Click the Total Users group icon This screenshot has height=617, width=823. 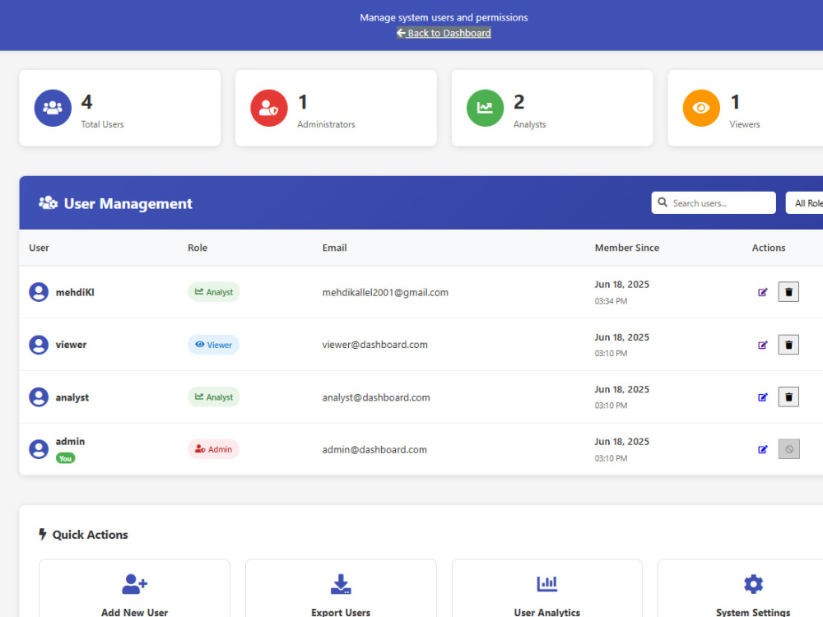[53, 108]
